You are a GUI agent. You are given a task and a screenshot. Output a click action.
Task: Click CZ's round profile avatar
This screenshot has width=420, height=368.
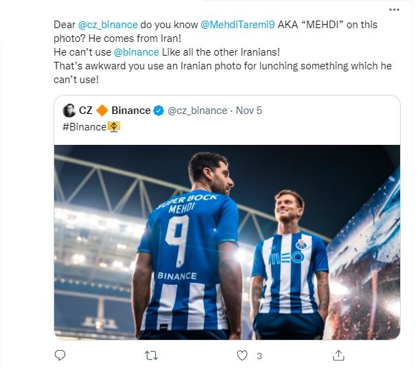pyautogui.click(x=69, y=111)
